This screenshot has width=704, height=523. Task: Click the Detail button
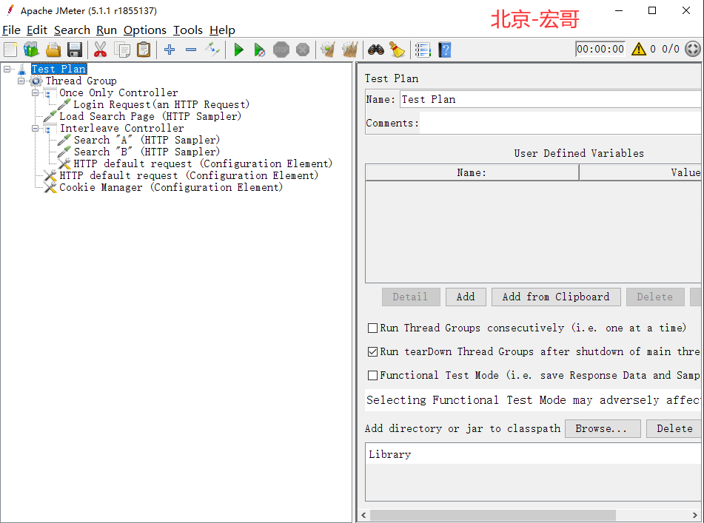tap(410, 297)
